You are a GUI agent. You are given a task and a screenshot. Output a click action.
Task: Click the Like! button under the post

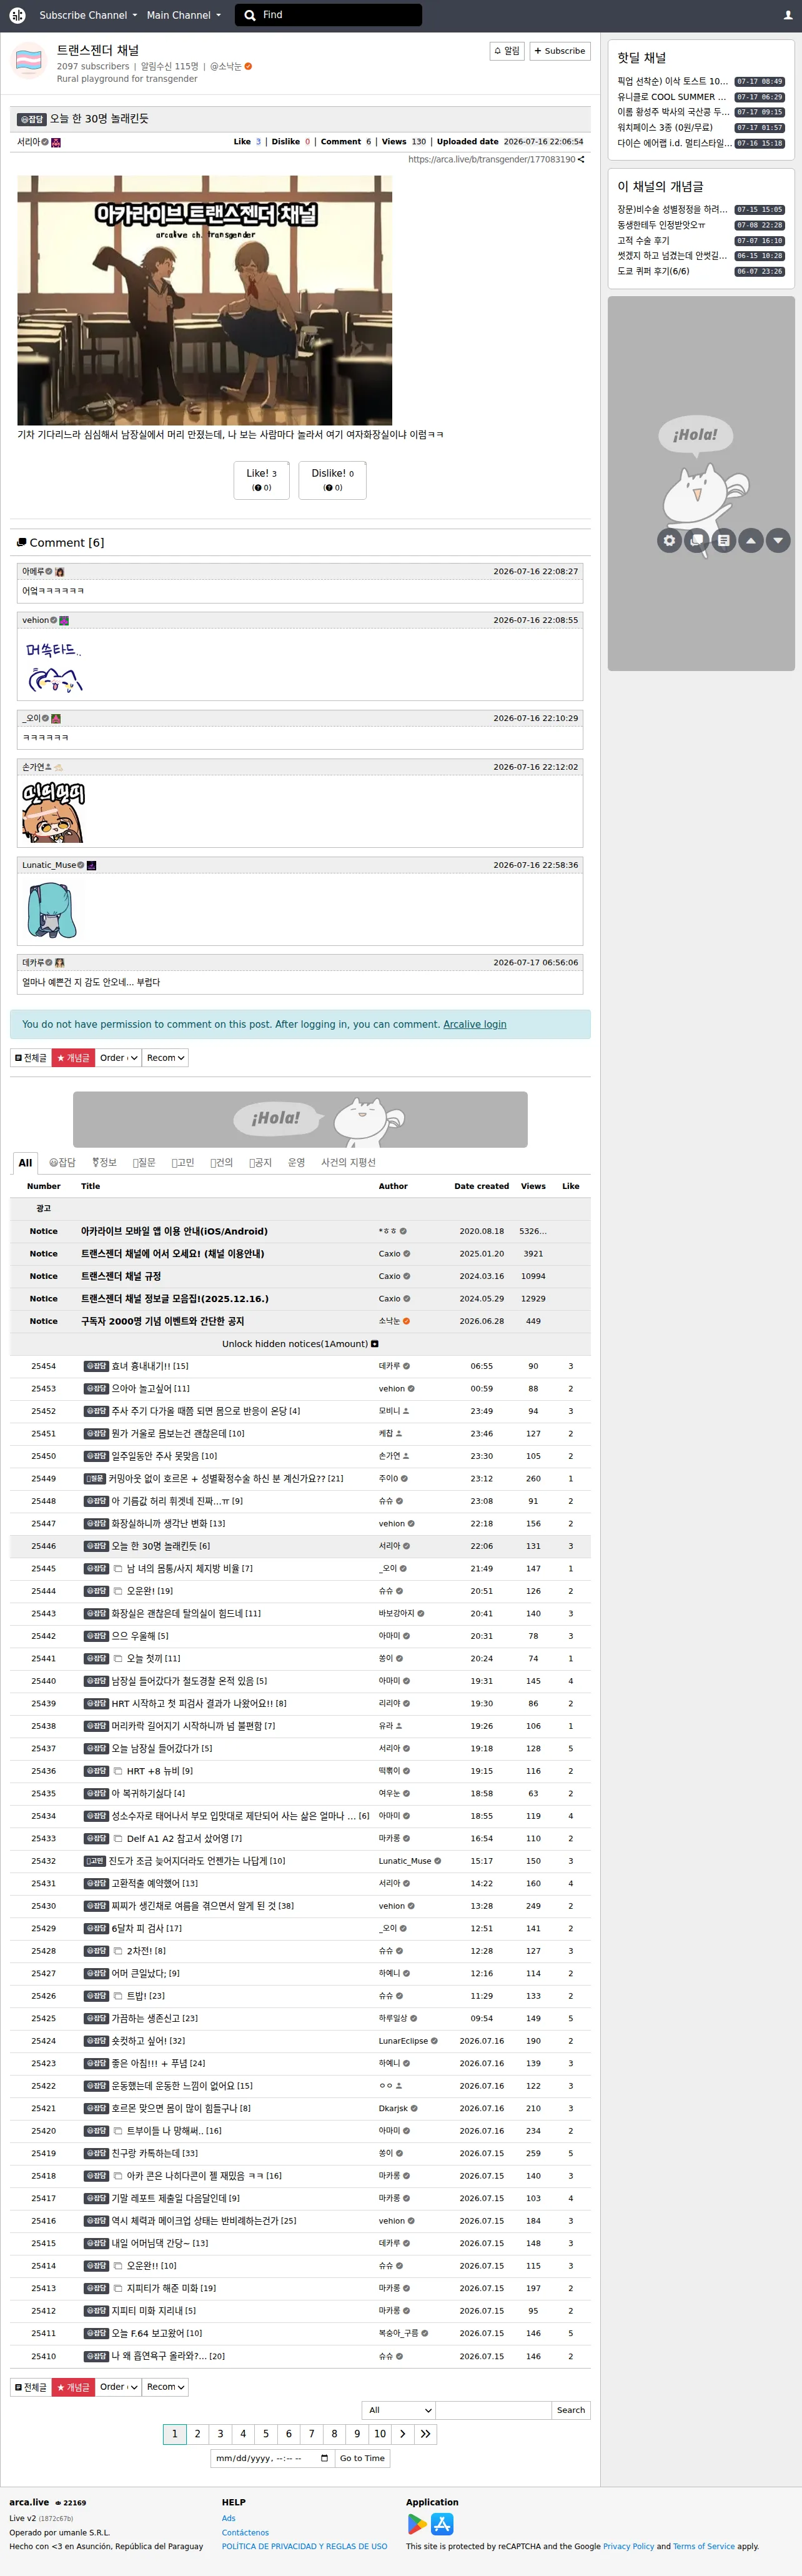click(x=262, y=480)
